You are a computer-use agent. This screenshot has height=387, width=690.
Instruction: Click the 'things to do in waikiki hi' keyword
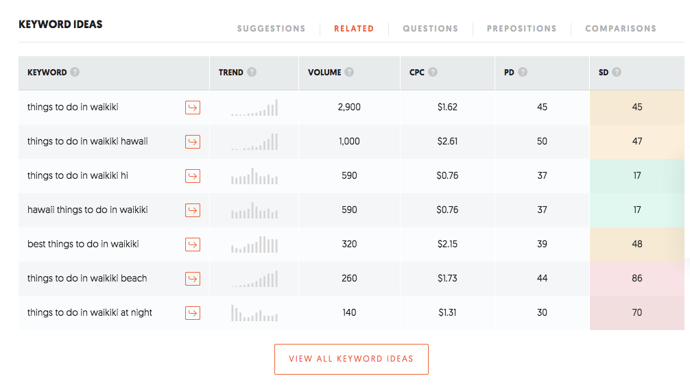pos(78,176)
